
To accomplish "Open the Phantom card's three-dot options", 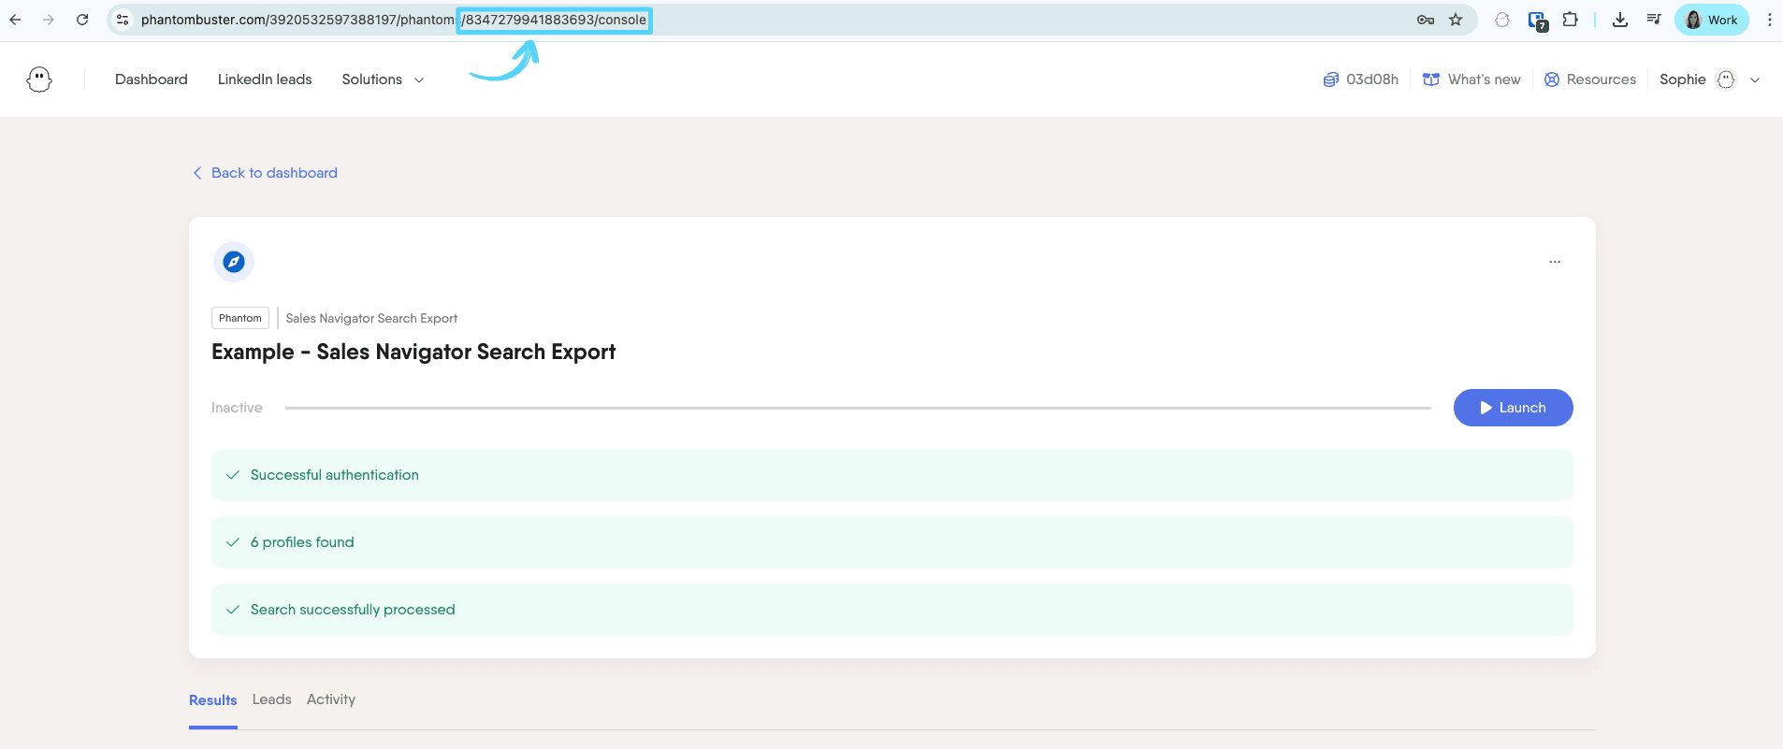I will tap(1555, 262).
